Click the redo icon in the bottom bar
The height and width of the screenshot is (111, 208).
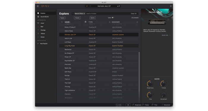point(123,105)
